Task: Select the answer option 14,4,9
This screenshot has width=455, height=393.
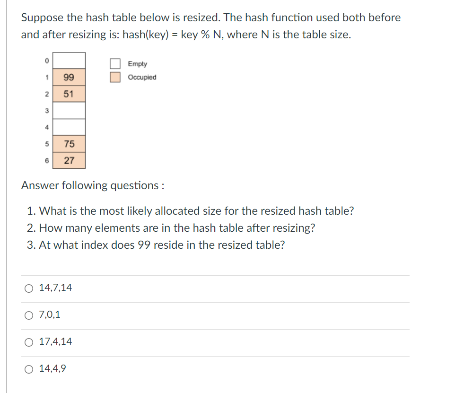Action: coord(28,369)
